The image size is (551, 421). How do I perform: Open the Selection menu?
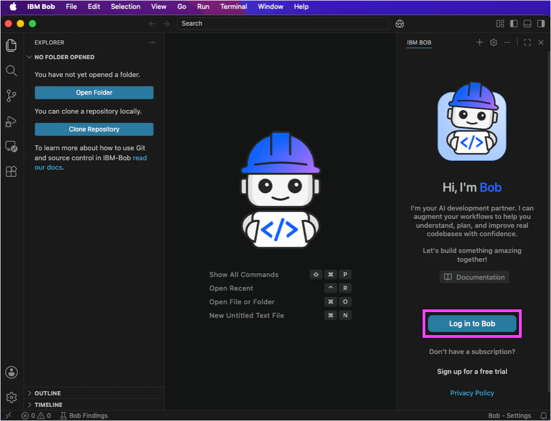coord(126,6)
